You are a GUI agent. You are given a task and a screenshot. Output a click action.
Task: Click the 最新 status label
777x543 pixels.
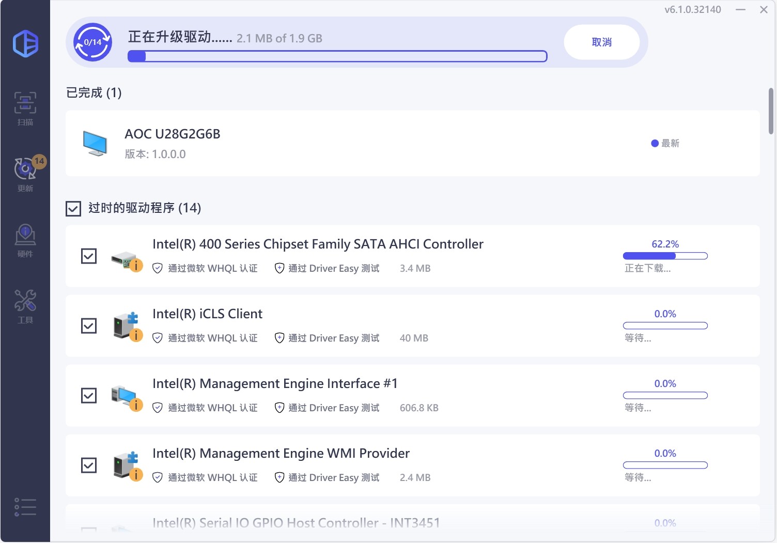[670, 143]
